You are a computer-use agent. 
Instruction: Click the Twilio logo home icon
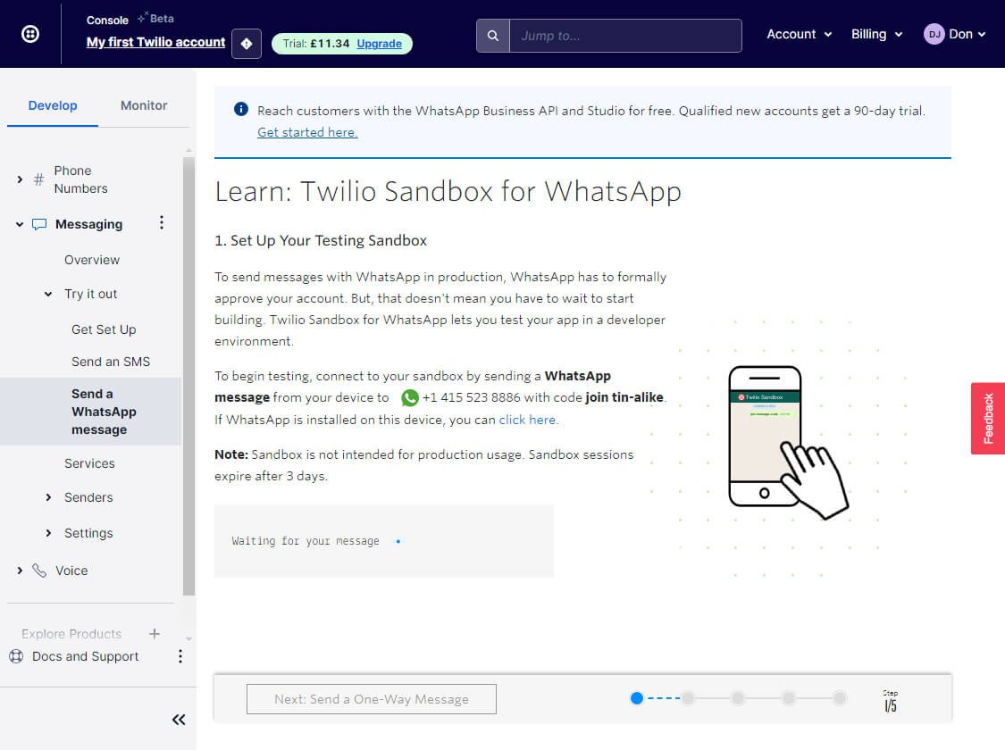click(30, 33)
